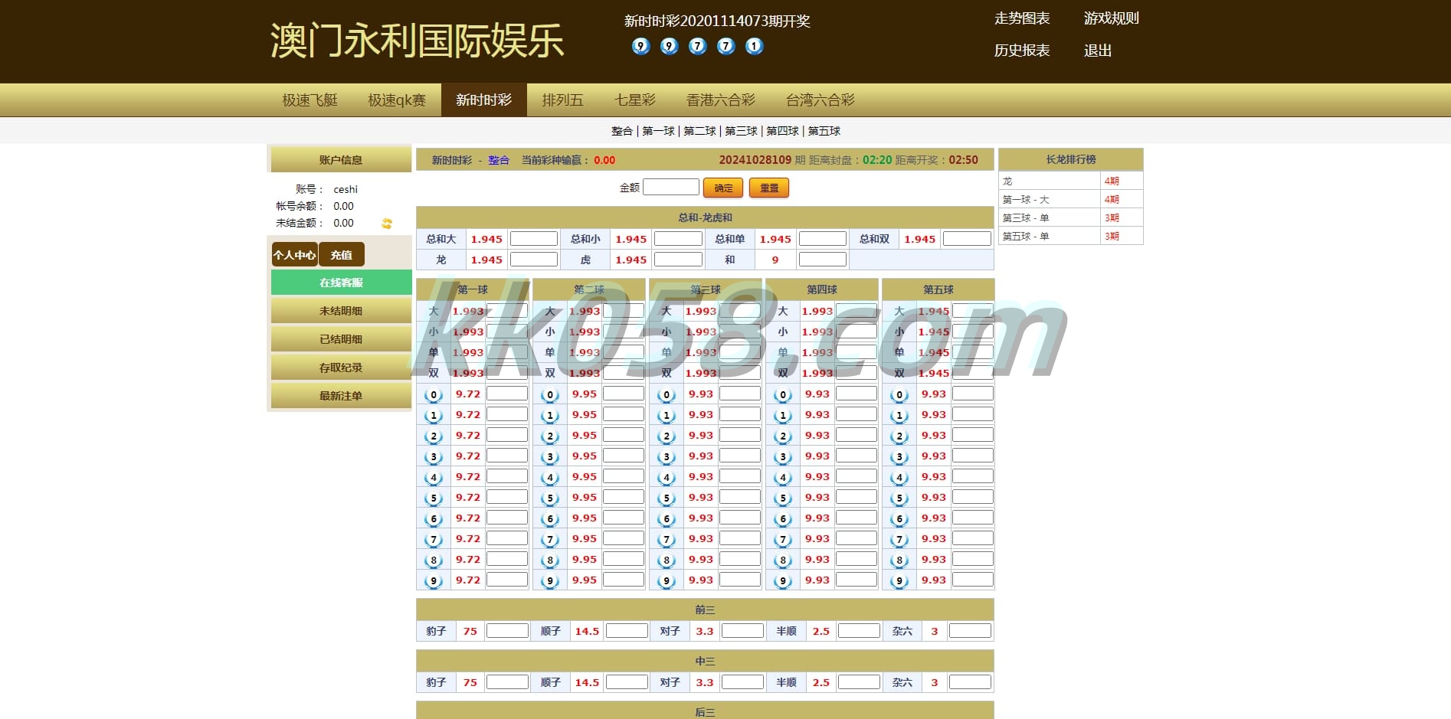Click 中三 顺子 bet input field
This screenshot has height=719, width=1451.
coord(627,682)
